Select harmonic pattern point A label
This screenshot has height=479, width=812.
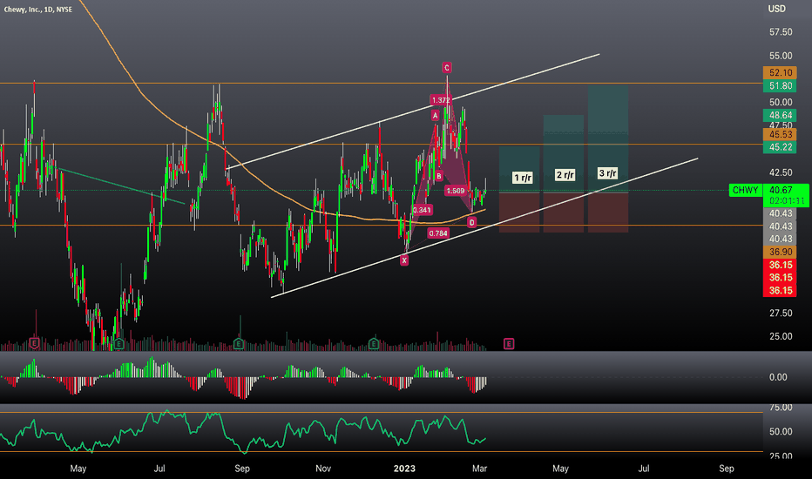click(x=435, y=115)
